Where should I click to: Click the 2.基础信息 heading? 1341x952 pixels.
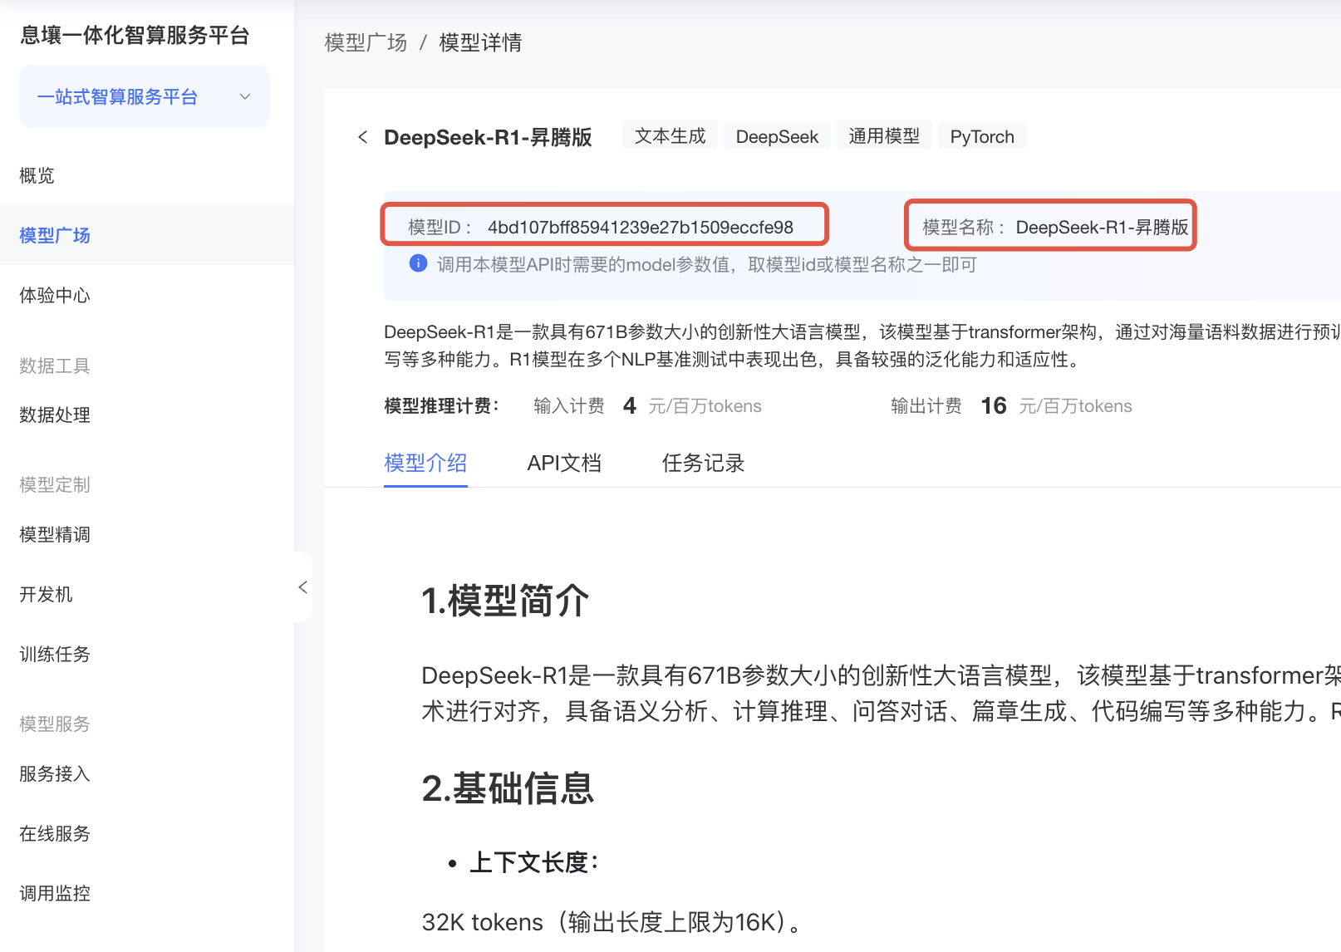[x=508, y=788]
